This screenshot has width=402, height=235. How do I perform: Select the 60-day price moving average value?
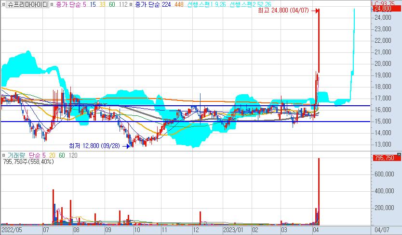(112, 4)
